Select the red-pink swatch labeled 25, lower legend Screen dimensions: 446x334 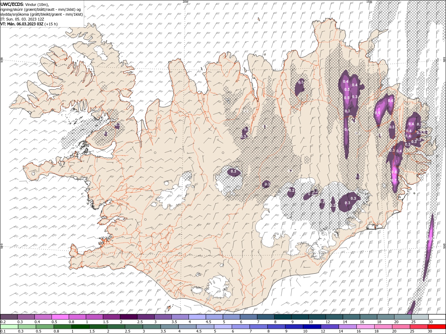[x=418, y=327]
